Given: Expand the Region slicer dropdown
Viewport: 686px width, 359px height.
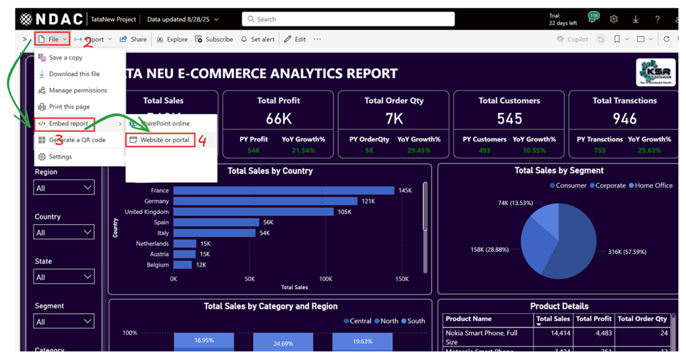Looking at the screenshot, I should pos(64,188).
